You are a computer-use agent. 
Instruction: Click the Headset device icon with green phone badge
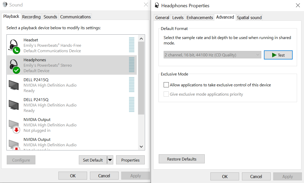pyautogui.click(x=14, y=46)
